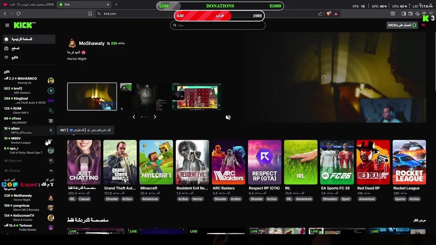This screenshot has height=245, width=436.
Task: Open M9OV channel playing Rocket League
Action: (x=29, y=140)
